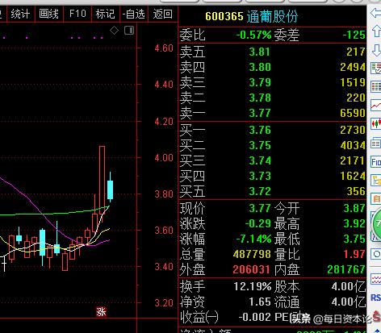Click the diamond icon above the chart
Viewport: 381px width, 333px height.
[115, 31]
